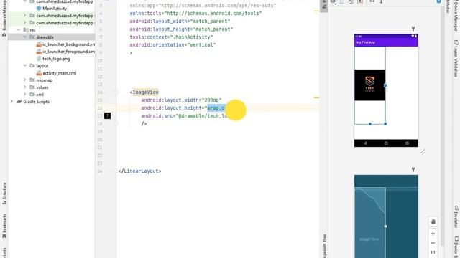The height and width of the screenshot is (258, 460).
Task: Click the ImageView tag name in the code
Action: click(145, 92)
